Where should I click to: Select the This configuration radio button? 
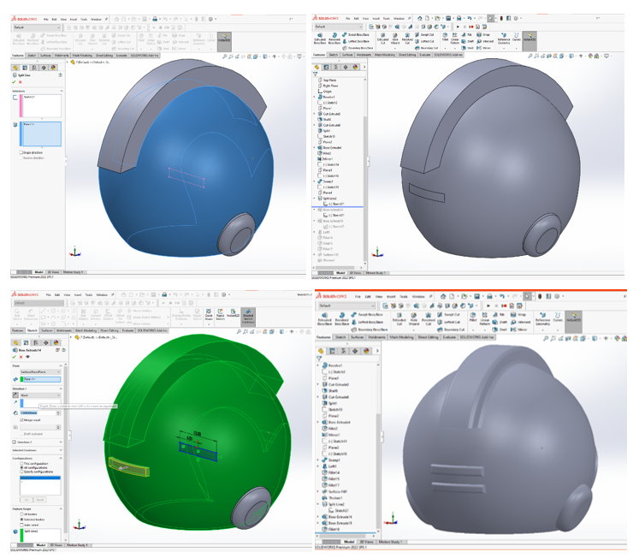[21, 463]
